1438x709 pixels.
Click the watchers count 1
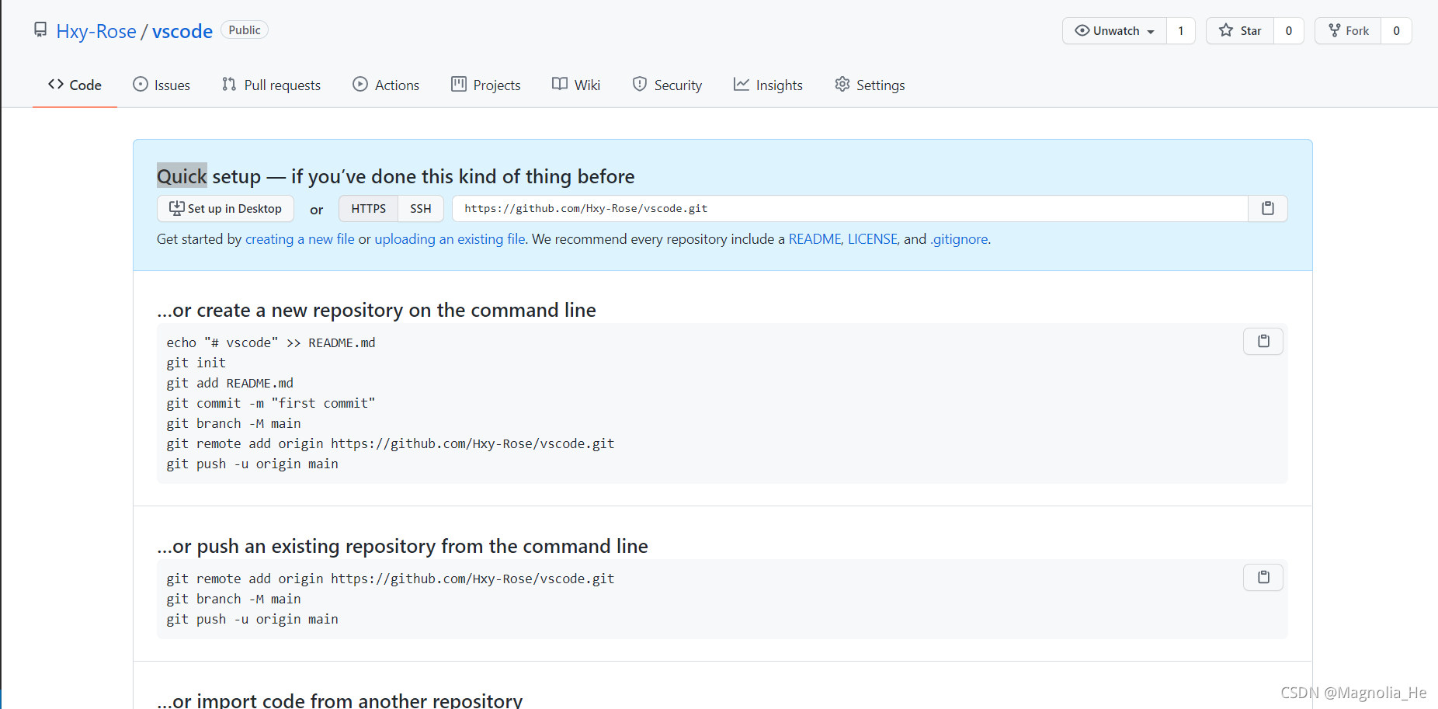click(1181, 30)
